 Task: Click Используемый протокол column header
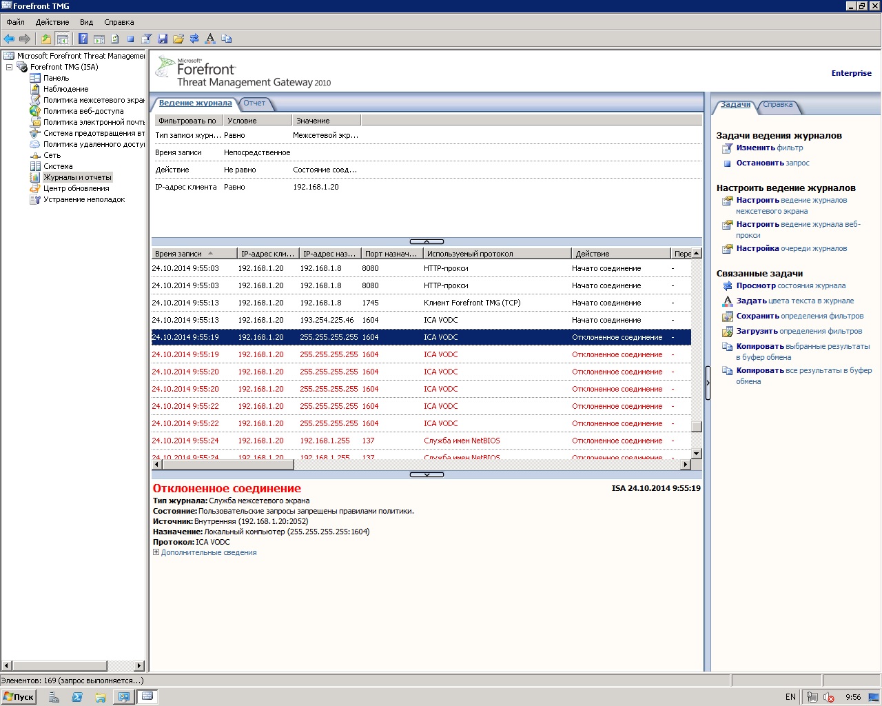497,254
